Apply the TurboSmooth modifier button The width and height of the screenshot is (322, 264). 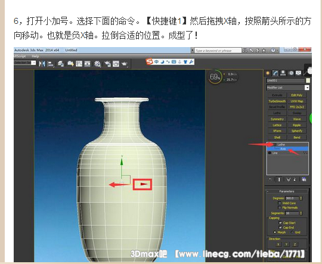pos(277,101)
